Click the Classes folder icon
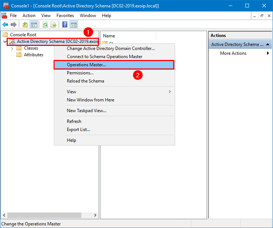 point(19,48)
